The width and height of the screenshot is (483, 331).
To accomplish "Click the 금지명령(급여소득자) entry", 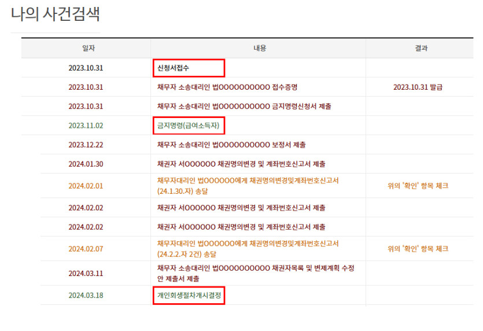I will coord(188,125).
